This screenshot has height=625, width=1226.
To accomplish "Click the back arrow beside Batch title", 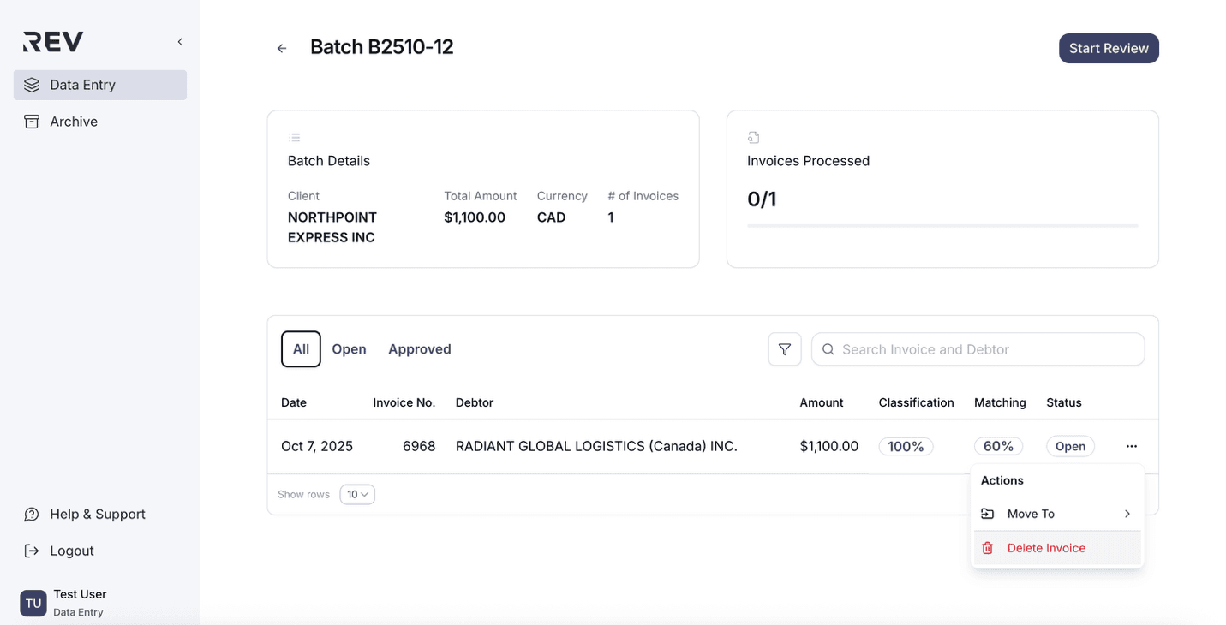I will tap(282, 49).
